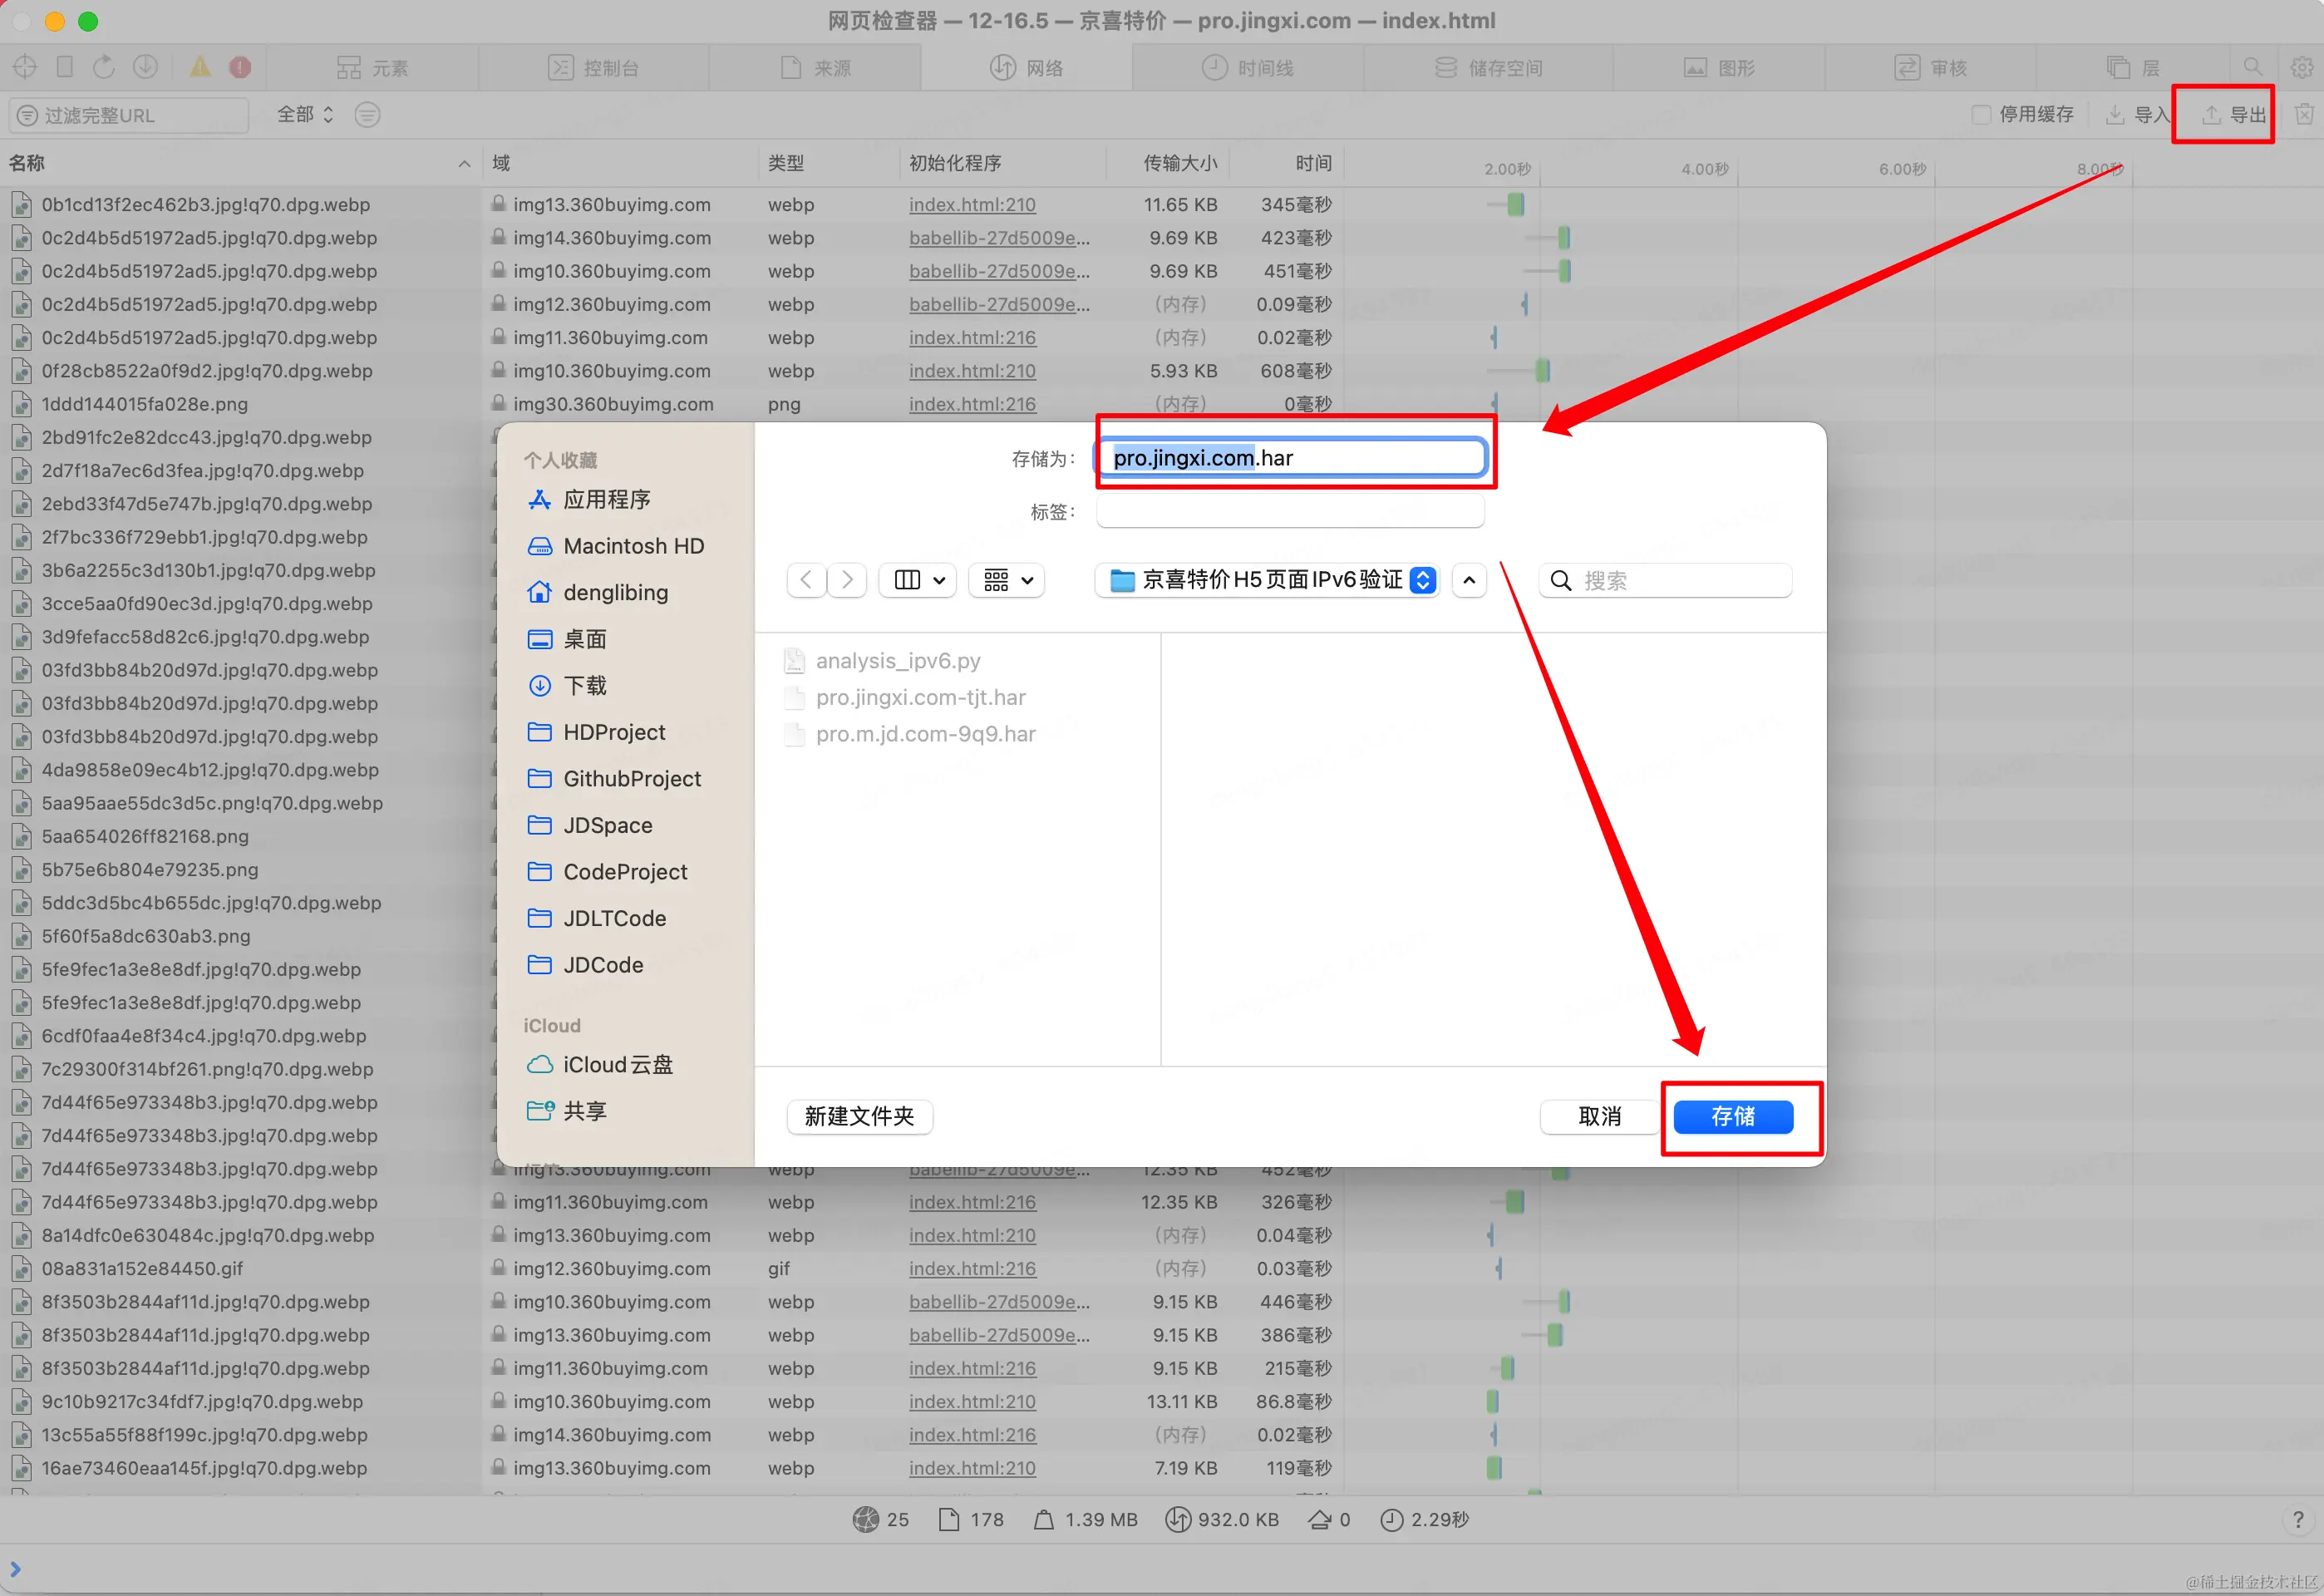The width and height of the screenshot is (2324, 1596).
Task: Open inspector settings gear icon
Action: (2302, 67)
